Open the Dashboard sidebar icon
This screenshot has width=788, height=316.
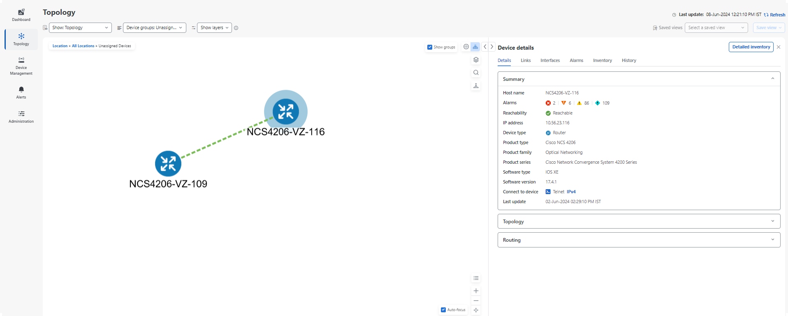(21, 12)
